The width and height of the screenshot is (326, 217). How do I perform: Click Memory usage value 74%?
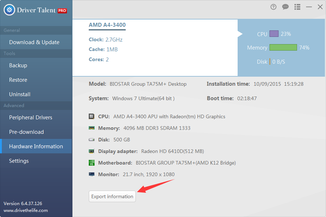tap(304, 47)
